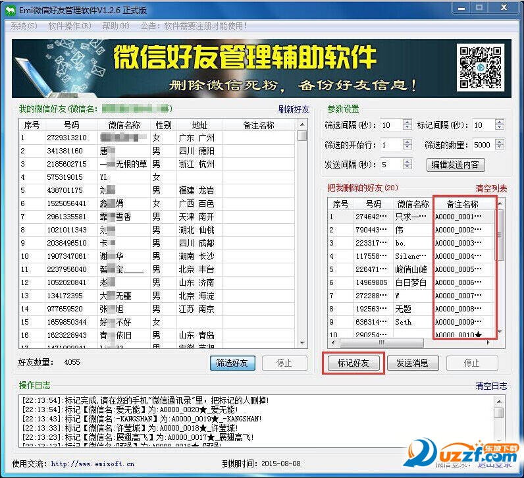
Task: Click log entry 标记完成 at 22:13:54
Action: (145, 400)
